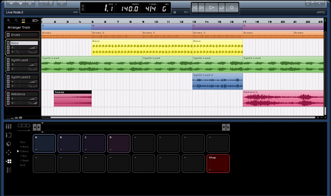Click the time signature 4/4 display

point(151,9)
